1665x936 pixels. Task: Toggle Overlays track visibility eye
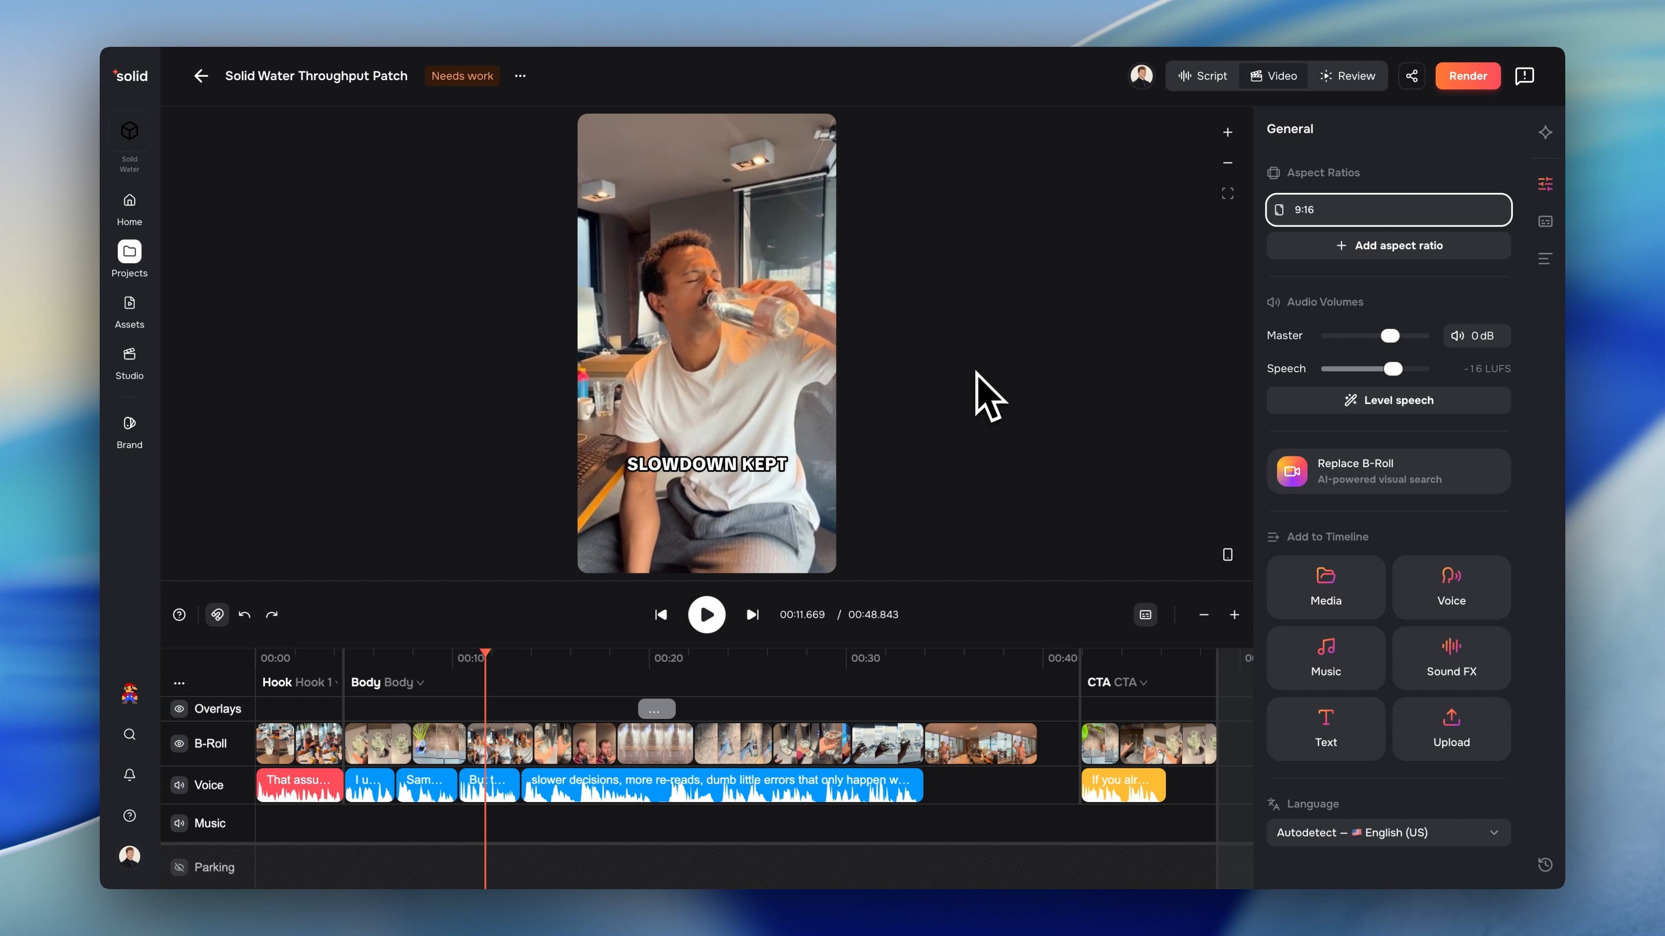click(179, 708)
